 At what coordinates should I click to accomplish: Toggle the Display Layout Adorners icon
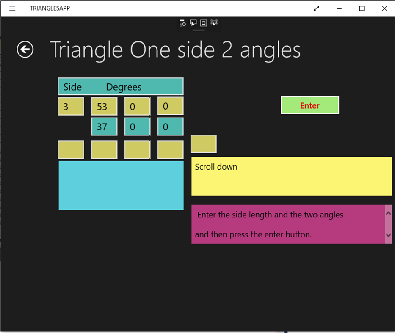(x=203, y=23)
